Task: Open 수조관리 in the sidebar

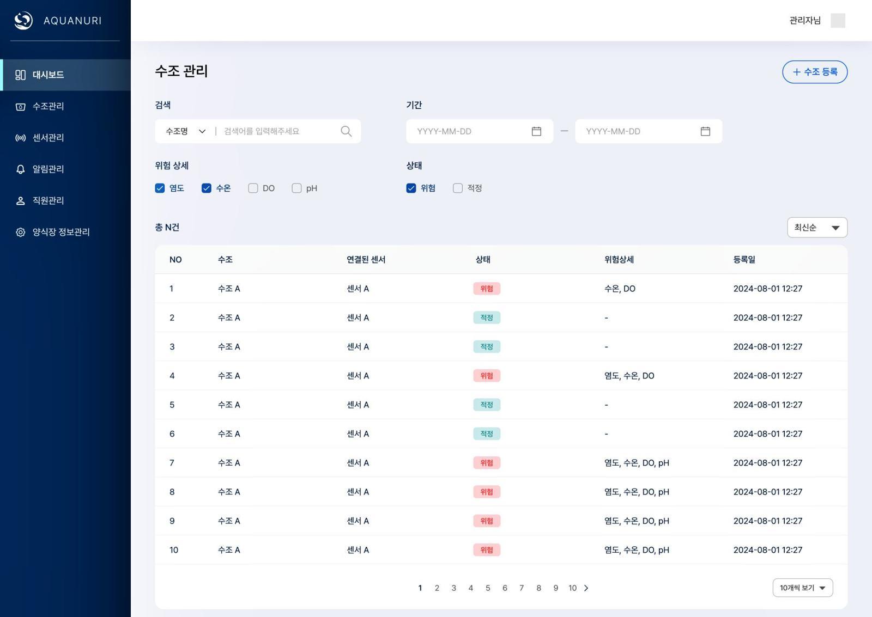Action: point(48,106)
